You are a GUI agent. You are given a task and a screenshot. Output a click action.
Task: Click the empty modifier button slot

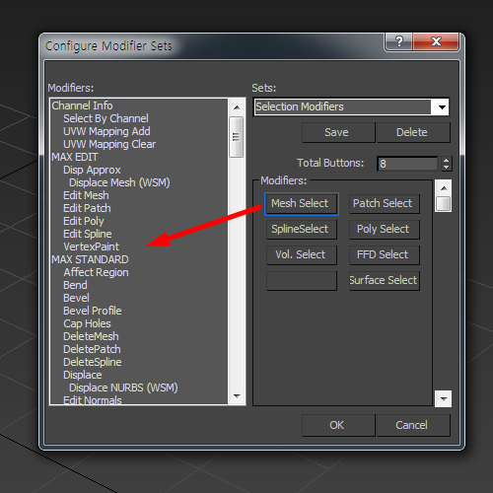(x=301, y=280)
